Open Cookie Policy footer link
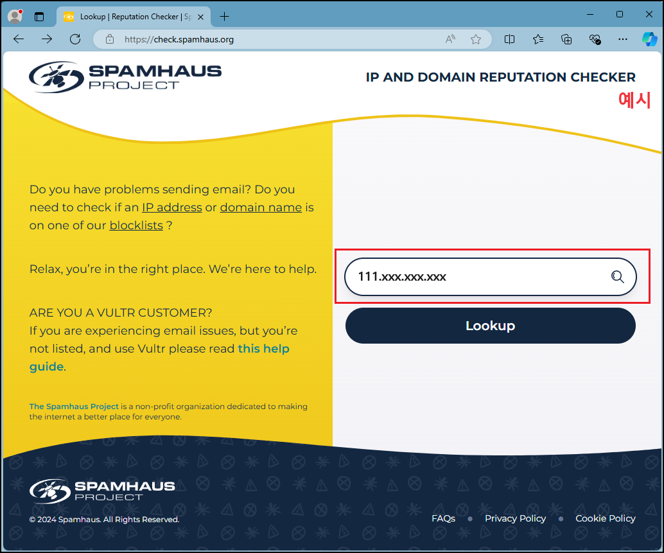 (x=605, y=518)
